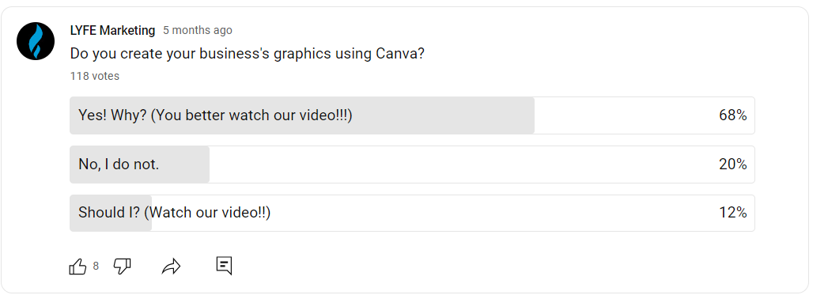
Task: Visit the LYFE Marketing channel name
Action: [112, 31]
